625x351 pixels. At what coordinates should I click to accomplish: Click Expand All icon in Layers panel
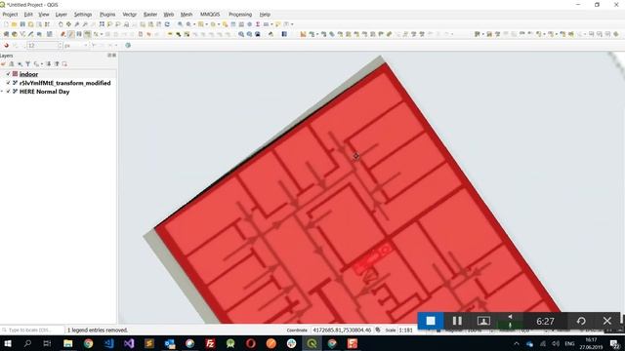pos(49,63)
